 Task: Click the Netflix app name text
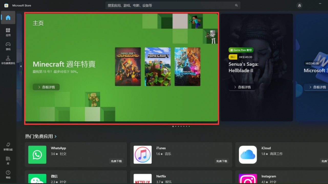click(161, 176)
